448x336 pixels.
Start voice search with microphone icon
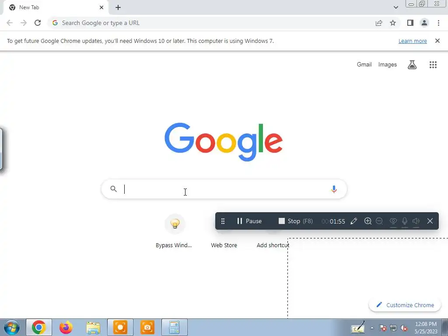coord(334,189)
